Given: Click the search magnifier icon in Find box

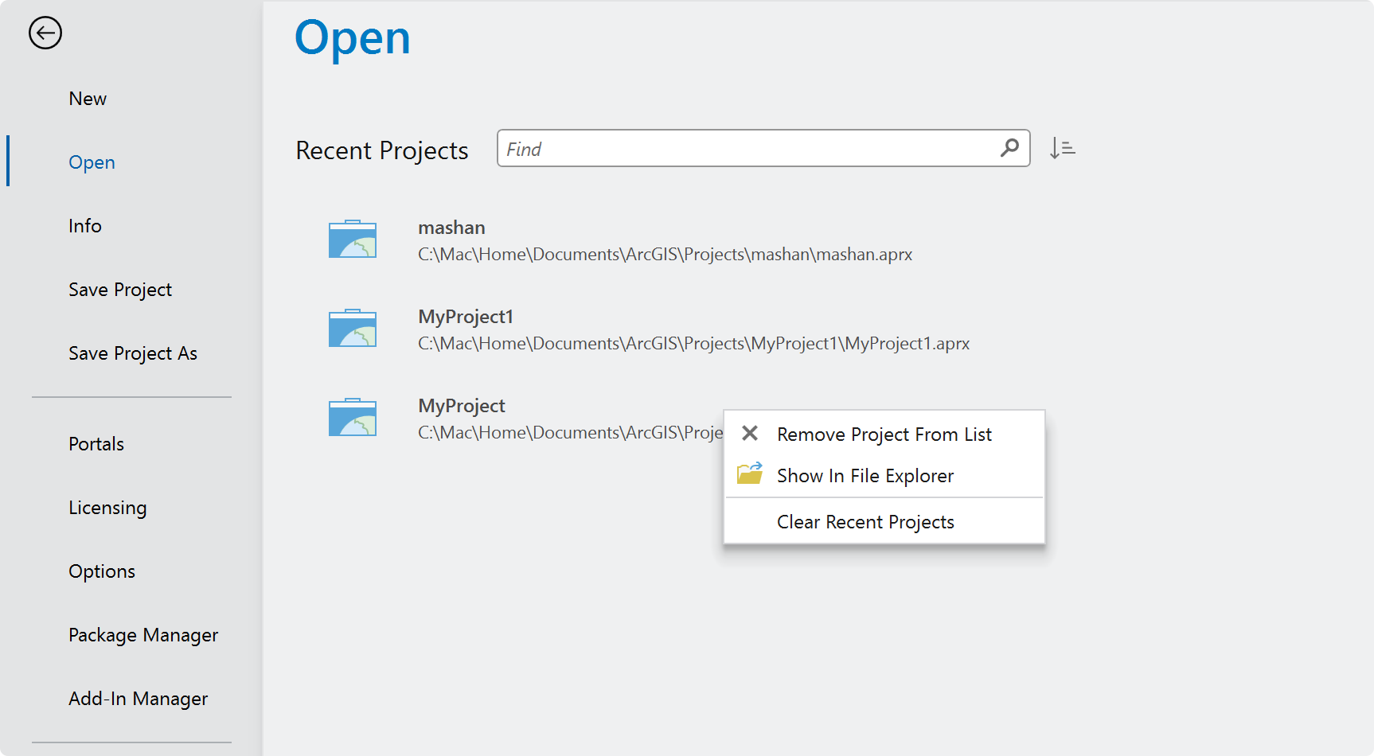Looking at the screenshot, I should click(1009, 148).
